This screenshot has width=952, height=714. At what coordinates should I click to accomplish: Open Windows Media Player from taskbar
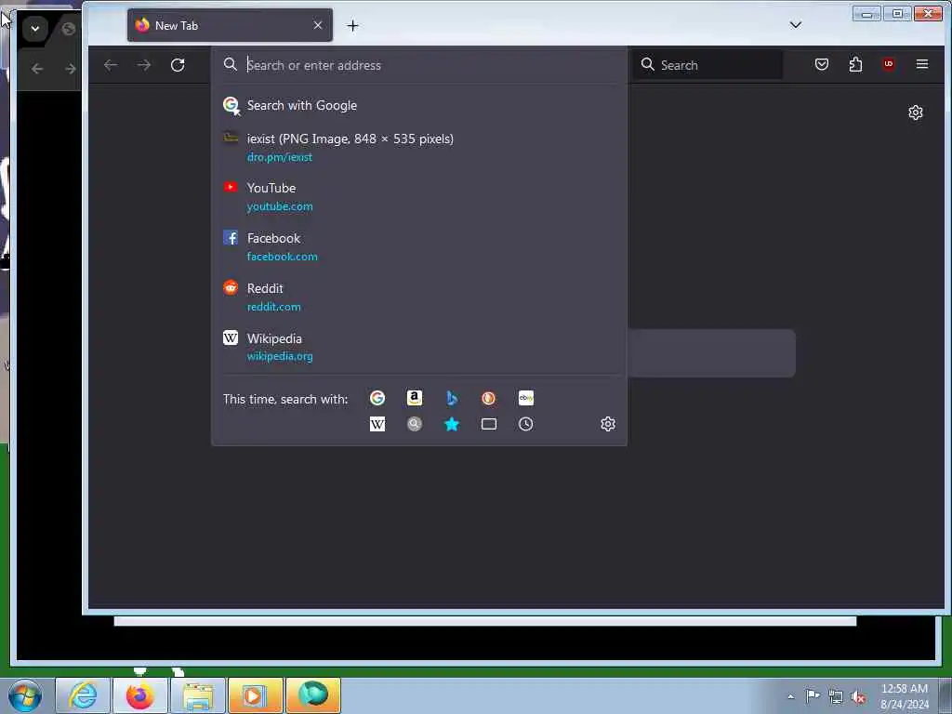(255, 695)
